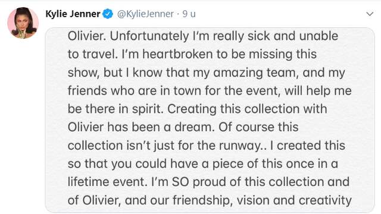Click the Kylie Jenner display name
This screenshot has width=381, height=214.
(x=73, y=14)
